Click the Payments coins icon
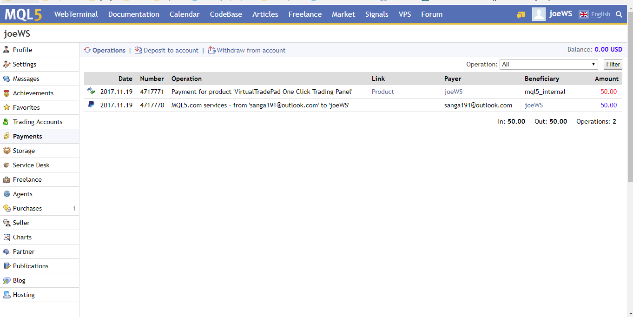633x317 pixels. (x=7, y=136)
